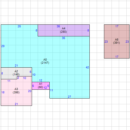Select the A2 (148) area label

coord(16,73)
